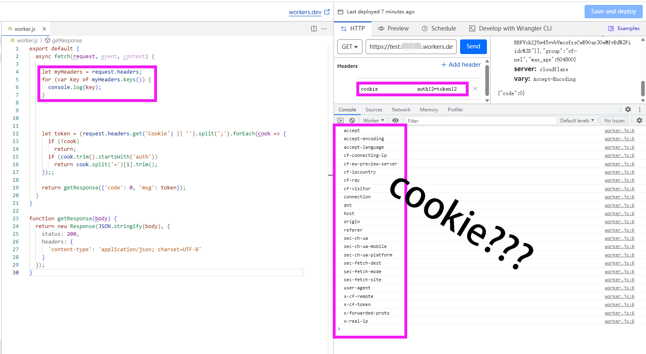The image size is (646, 354).
Task: Open the Examples link
Action: (629, 28)
